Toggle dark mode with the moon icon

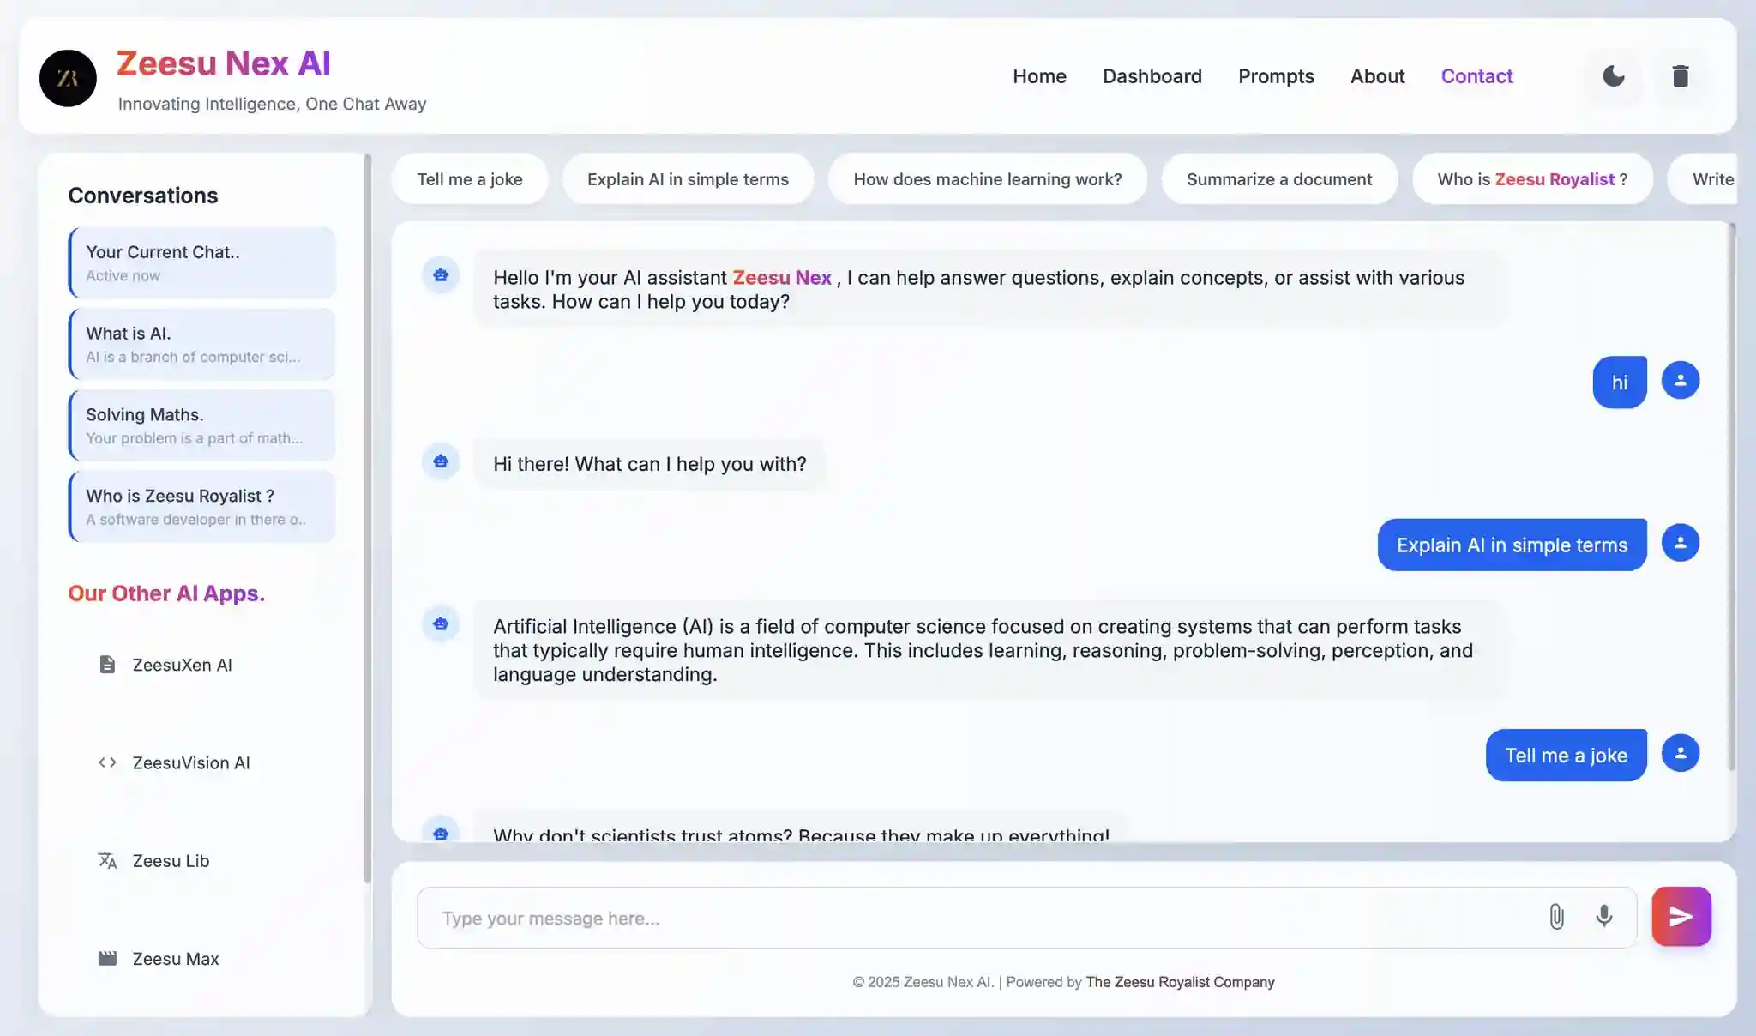(x=1613, y=76)
